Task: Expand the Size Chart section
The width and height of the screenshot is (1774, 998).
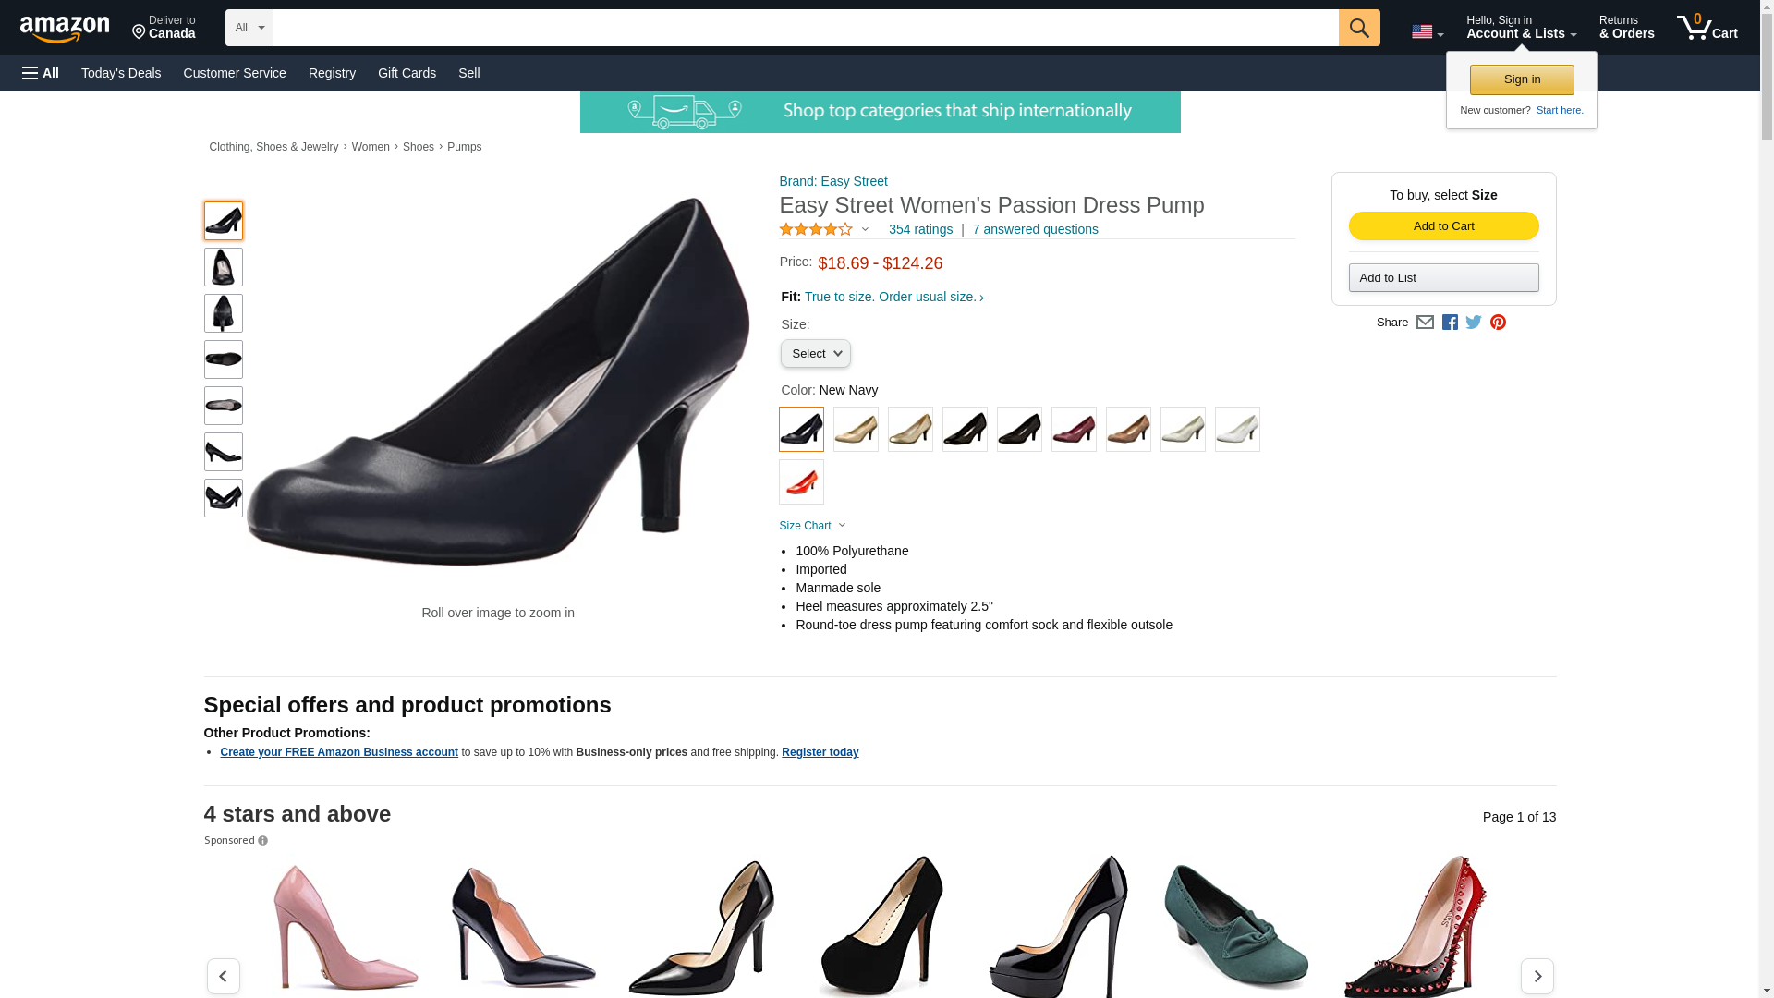Action: click(812, 526)
